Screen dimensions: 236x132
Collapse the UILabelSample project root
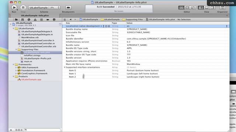click(11, 24)
